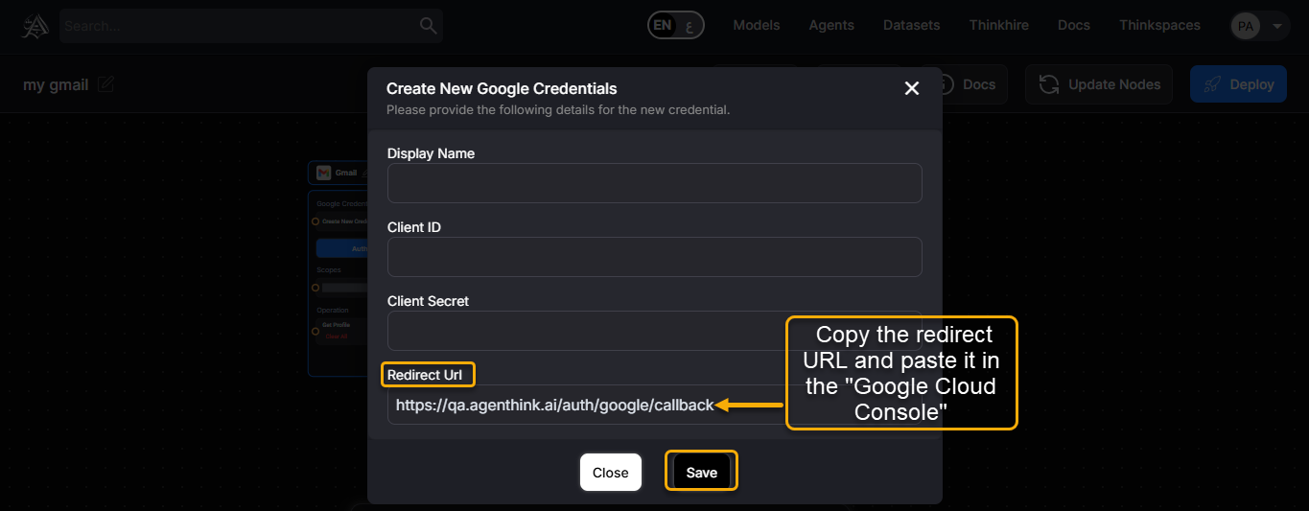Screen dimensions: 1309x511
Task: Focus the Client ID text field
Action: pyautogui.click(x=654, y=257)
